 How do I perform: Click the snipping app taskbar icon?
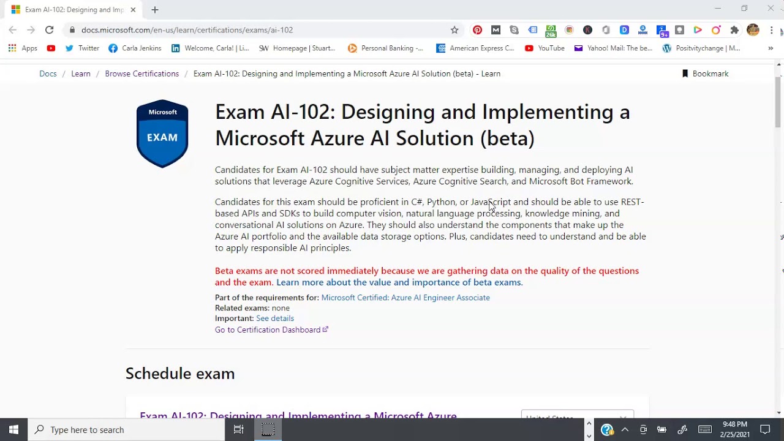(x=268, y=429)
